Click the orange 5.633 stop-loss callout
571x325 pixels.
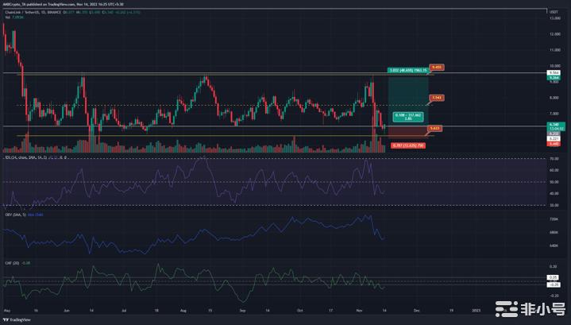tap(434, 127)
